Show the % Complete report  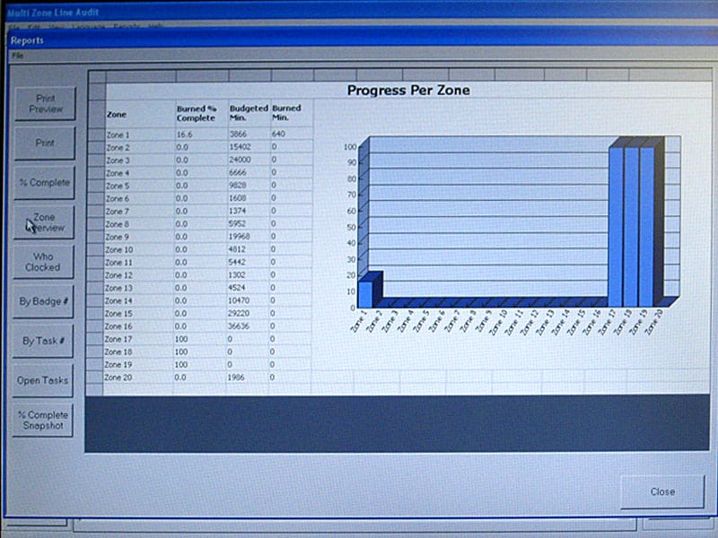(x=43, y=183)
